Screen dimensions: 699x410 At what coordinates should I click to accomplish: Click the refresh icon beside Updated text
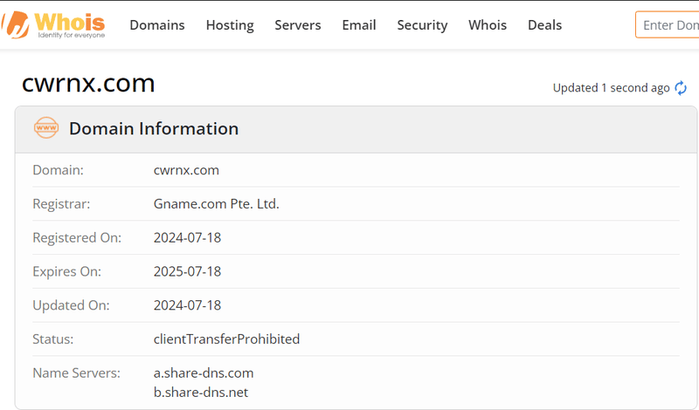[681, 88]
